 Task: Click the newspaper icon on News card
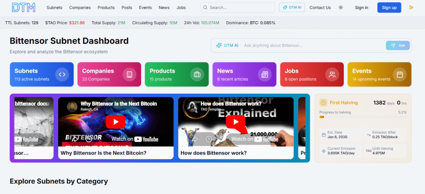pos(264,75)
